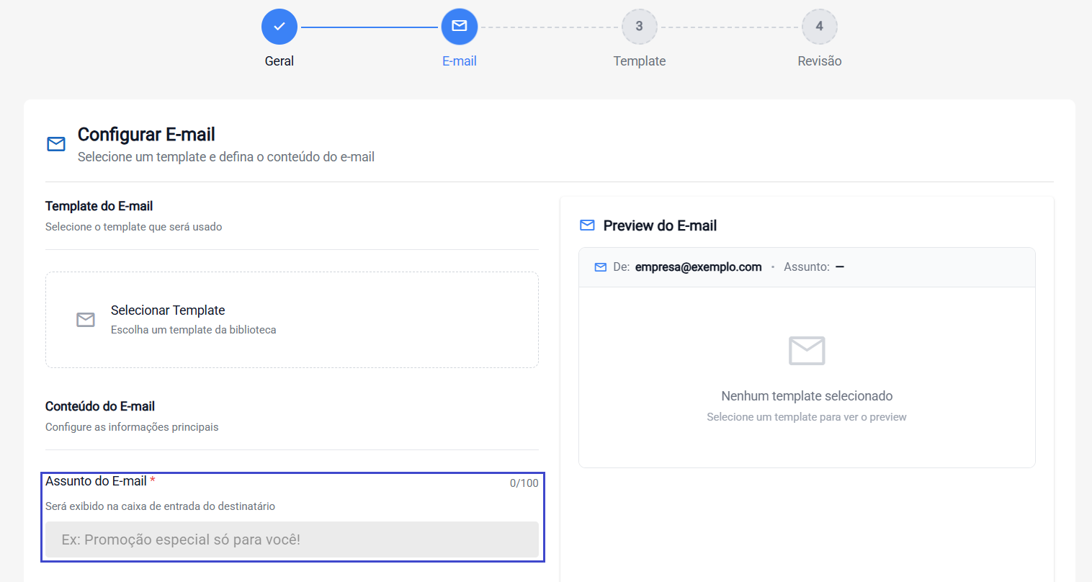Click the numbered circle for the Template step

click(x=639, y=26)
